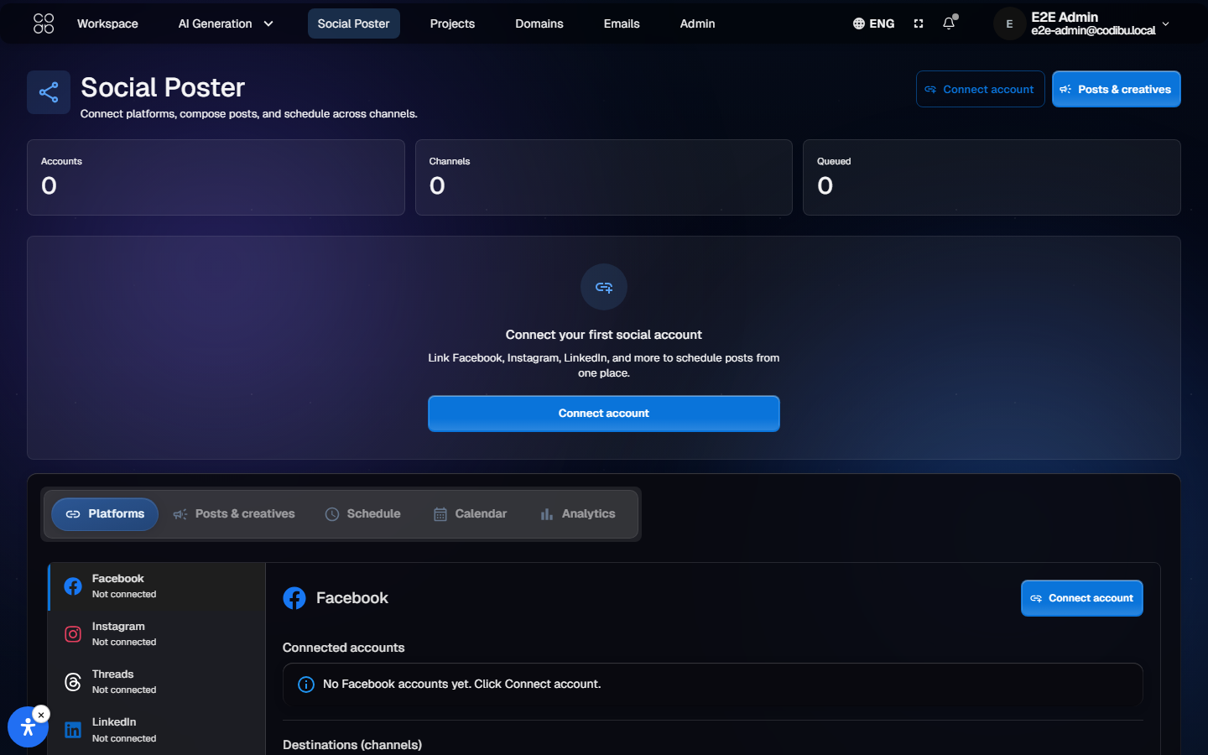Switch to the Posts & creatives tab

(234, 514)
